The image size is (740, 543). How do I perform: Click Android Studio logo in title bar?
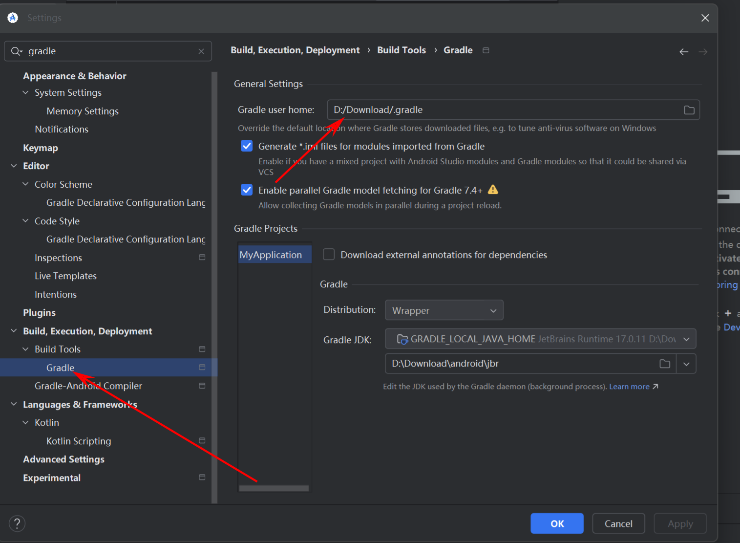(13, 18)
